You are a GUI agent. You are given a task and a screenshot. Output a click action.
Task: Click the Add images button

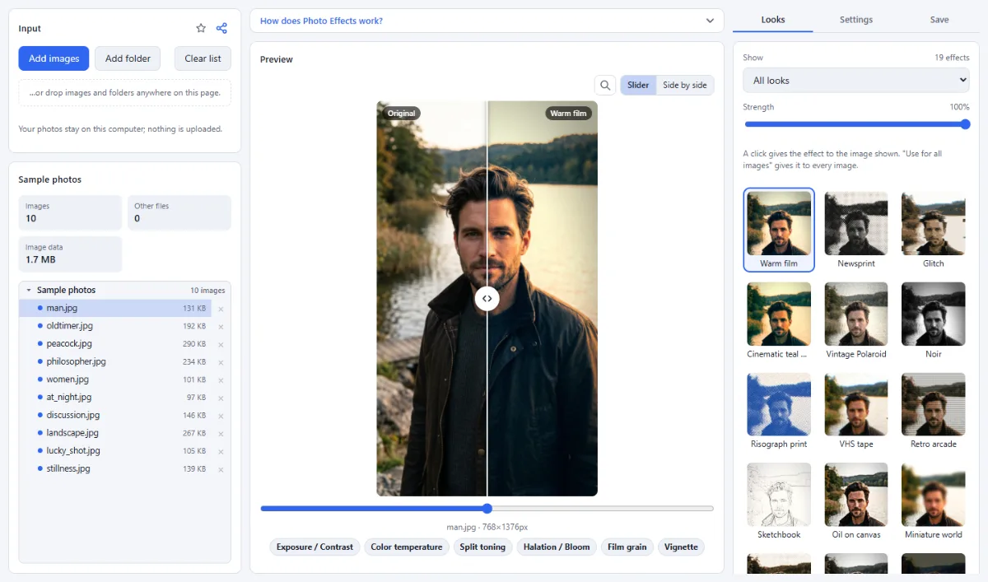54,58
